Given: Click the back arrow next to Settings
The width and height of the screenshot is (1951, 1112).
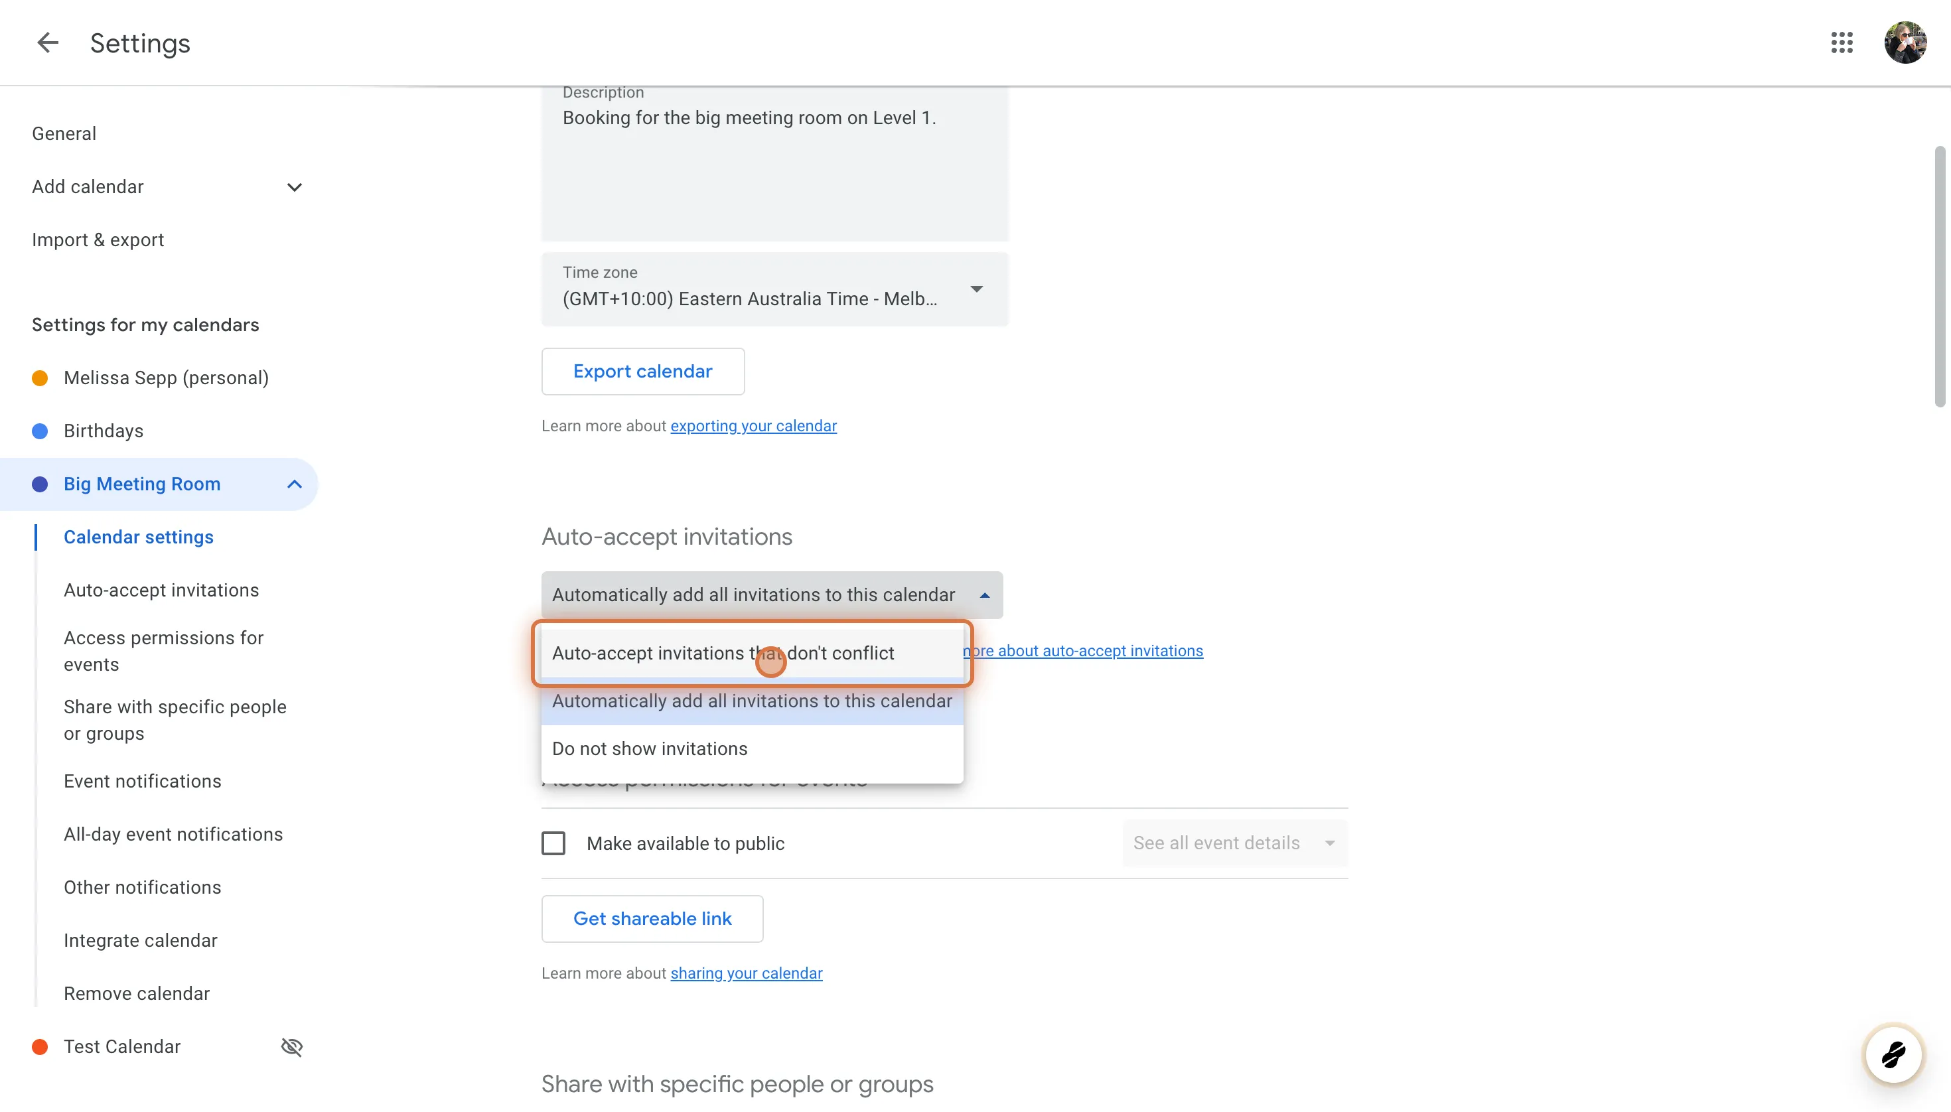Looking at the screenshot, I should [47, 42].
